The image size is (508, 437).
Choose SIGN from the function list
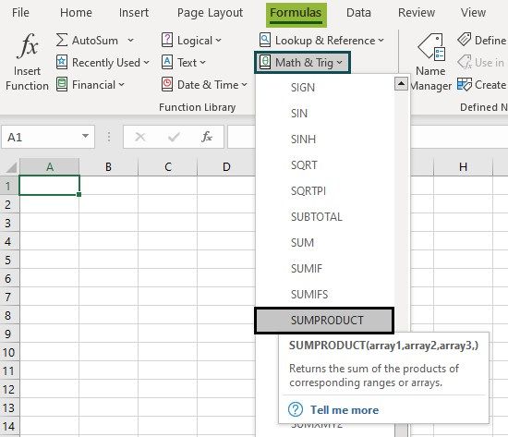[325, 88]
